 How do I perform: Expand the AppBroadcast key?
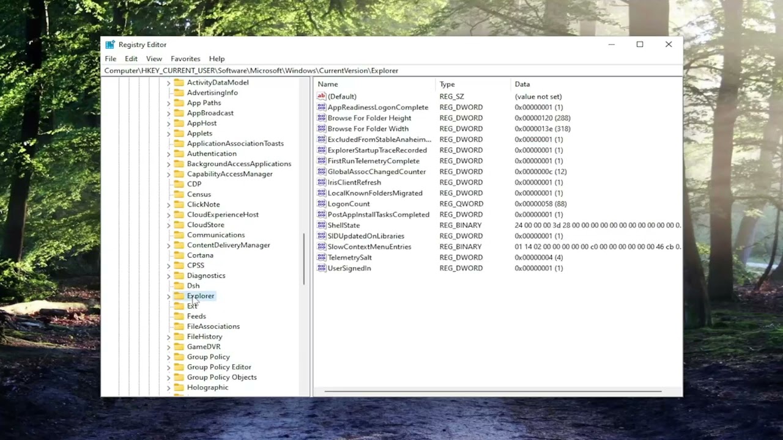[x=168, y=113]
